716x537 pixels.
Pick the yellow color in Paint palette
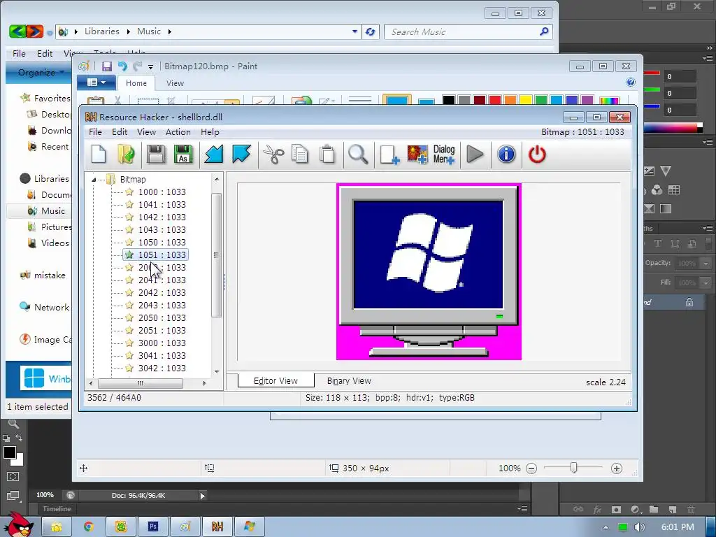pyautogui.click(x=526, y=99)
